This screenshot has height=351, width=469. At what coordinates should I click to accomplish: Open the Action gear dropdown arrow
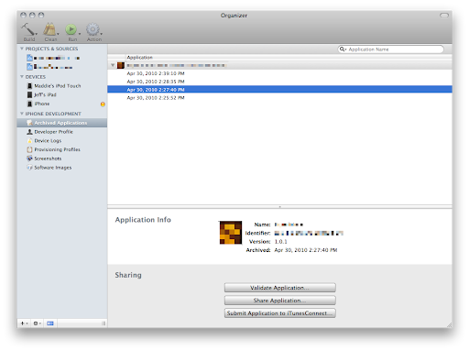pos(101,34)
